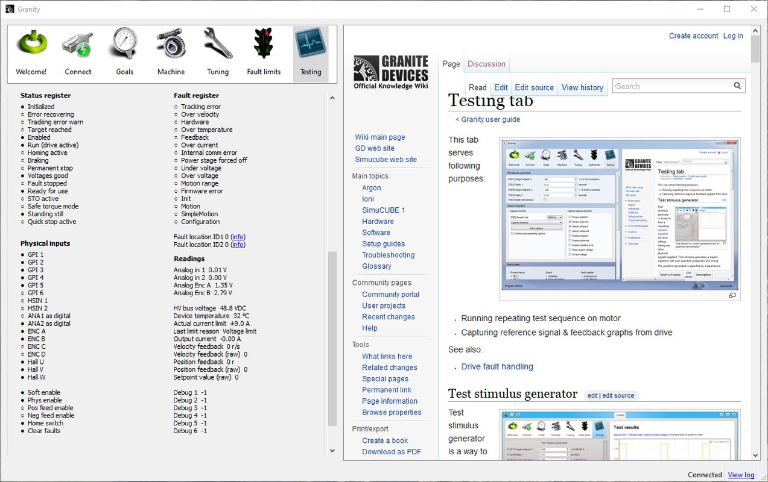Select the Edit source tab

534,87
